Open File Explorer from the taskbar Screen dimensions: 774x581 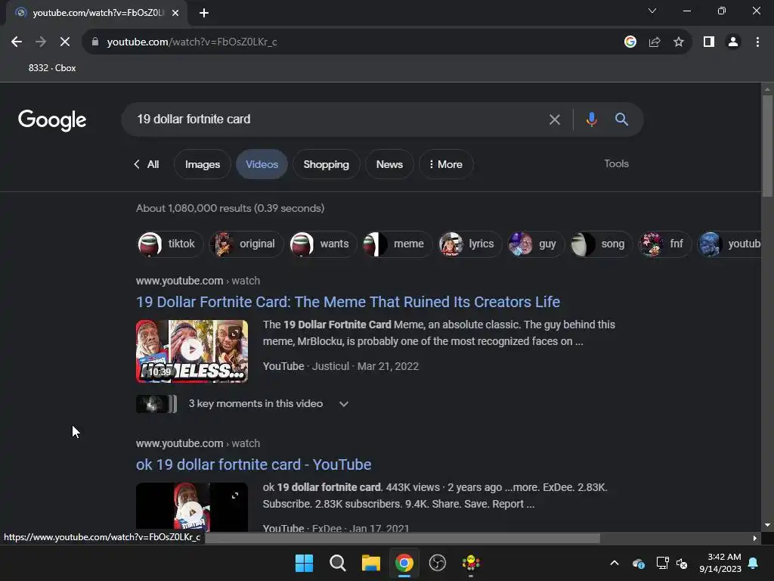click(370, 563)
